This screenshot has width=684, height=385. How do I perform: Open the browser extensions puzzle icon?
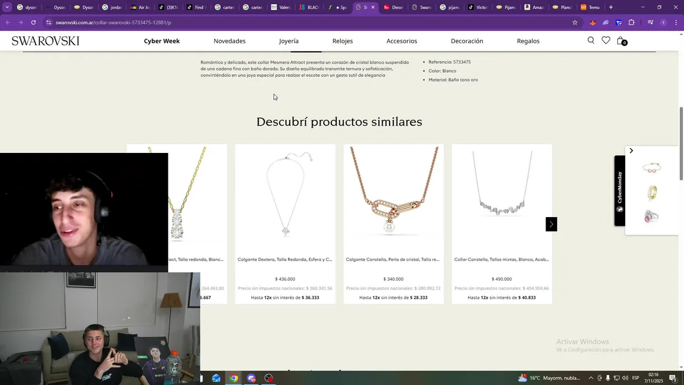632,22
